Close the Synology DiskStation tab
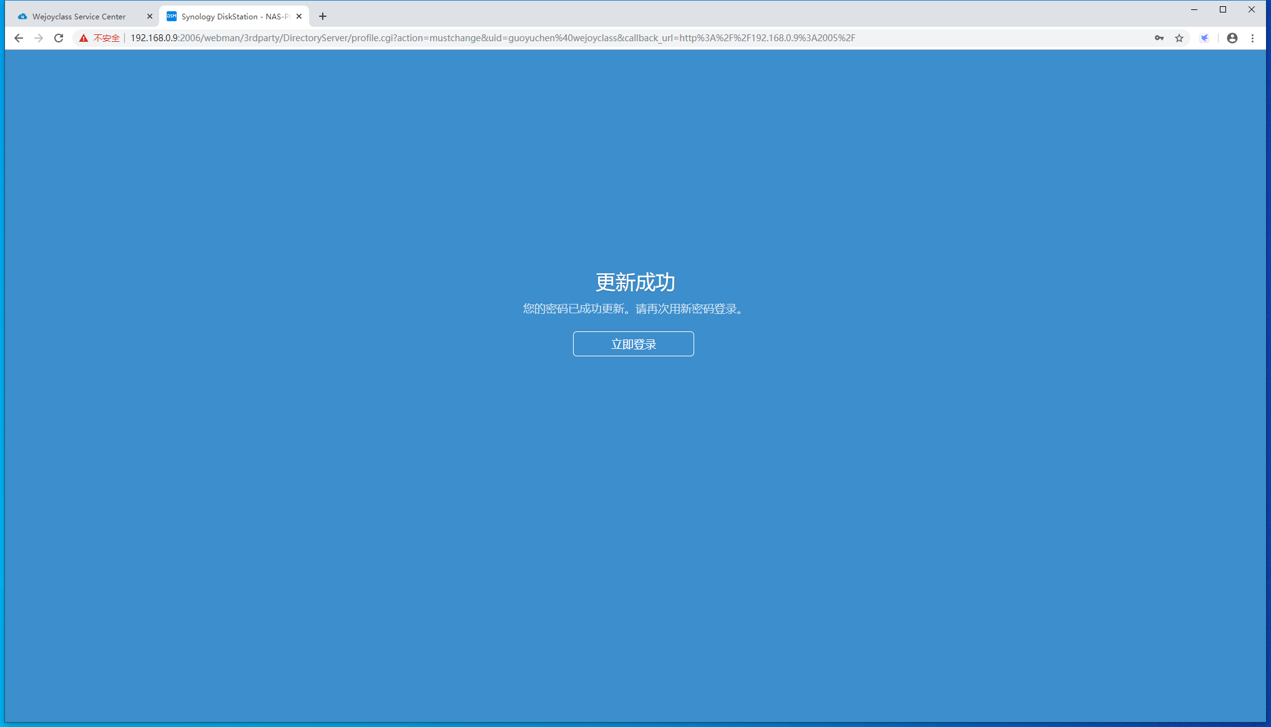 [299, 17]
